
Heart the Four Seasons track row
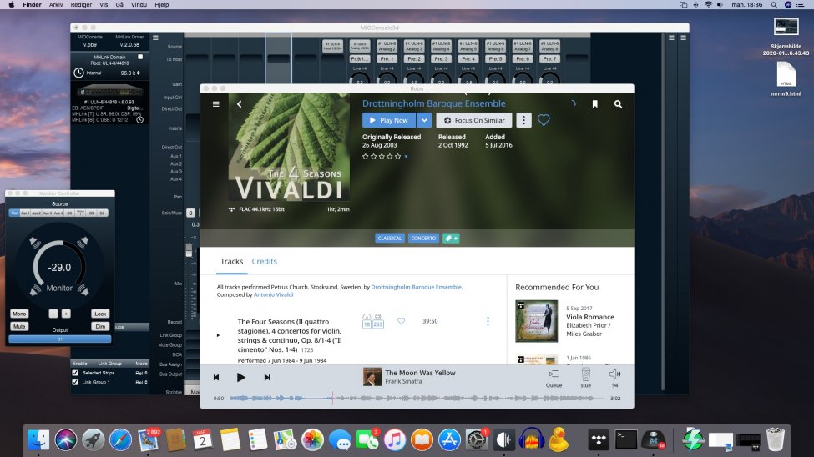pyautogui.click(x=401, y=321)
